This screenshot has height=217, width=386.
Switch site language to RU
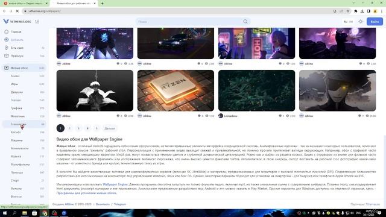346,22
